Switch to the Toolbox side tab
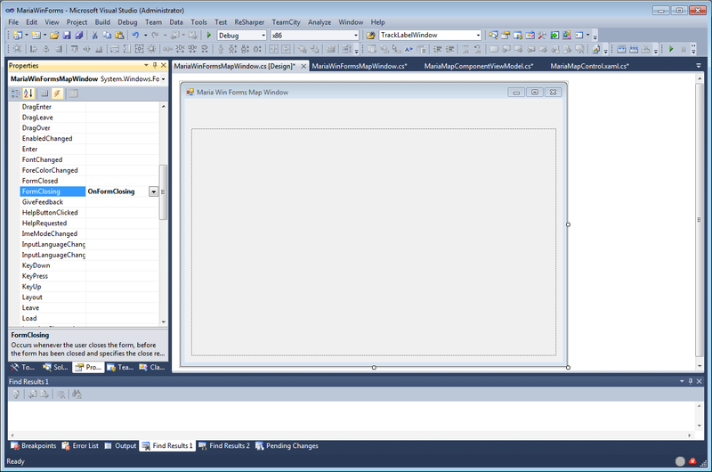The image size is (712, 472). [23, 367]
